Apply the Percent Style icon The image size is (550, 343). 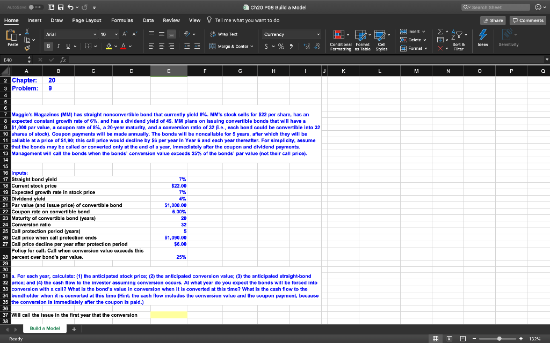281,46
